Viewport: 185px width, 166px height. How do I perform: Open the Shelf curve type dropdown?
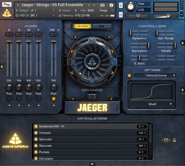(x=151, y=104)
